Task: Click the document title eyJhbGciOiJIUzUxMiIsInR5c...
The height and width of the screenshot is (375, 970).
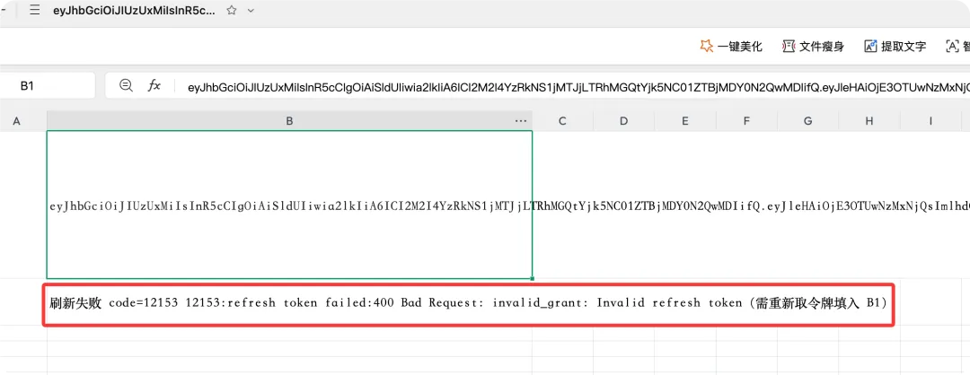Action: pyautogui.click(x=135, y=11)
